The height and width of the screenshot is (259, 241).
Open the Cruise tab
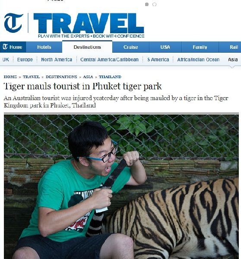point(130,47)
